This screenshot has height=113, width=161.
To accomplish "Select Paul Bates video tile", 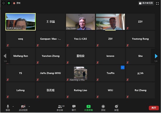I will [80, 22].
